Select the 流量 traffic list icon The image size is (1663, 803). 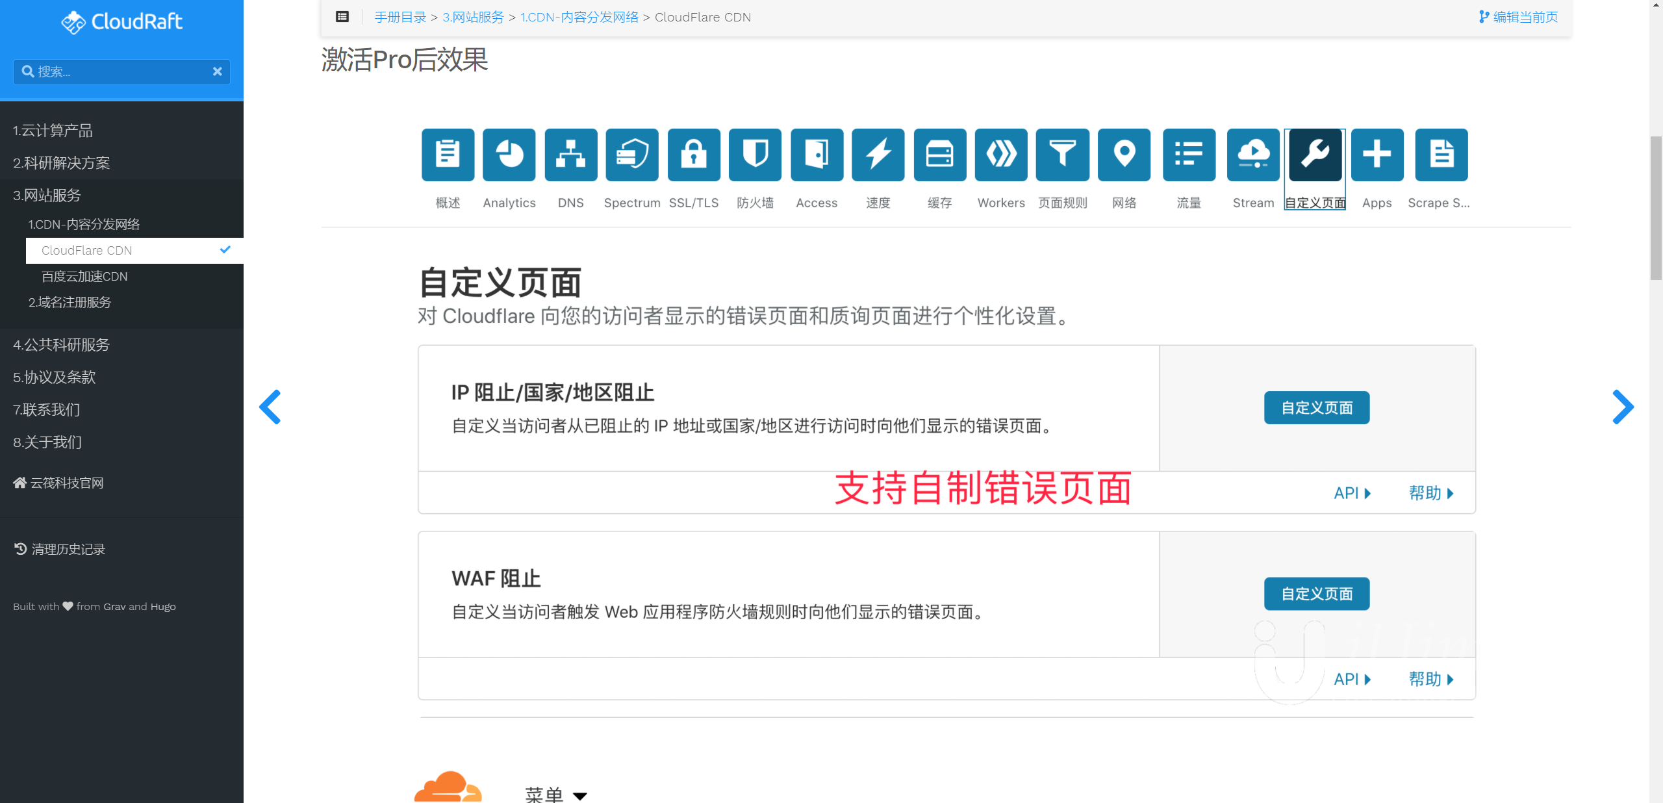click(x=1189, y=155)
